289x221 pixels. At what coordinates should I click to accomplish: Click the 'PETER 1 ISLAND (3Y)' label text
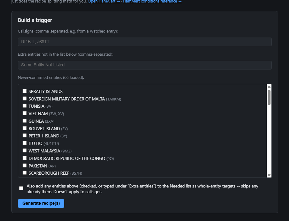tap(48, 136)
